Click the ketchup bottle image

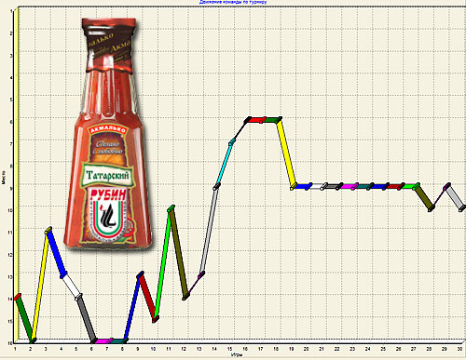108,133
